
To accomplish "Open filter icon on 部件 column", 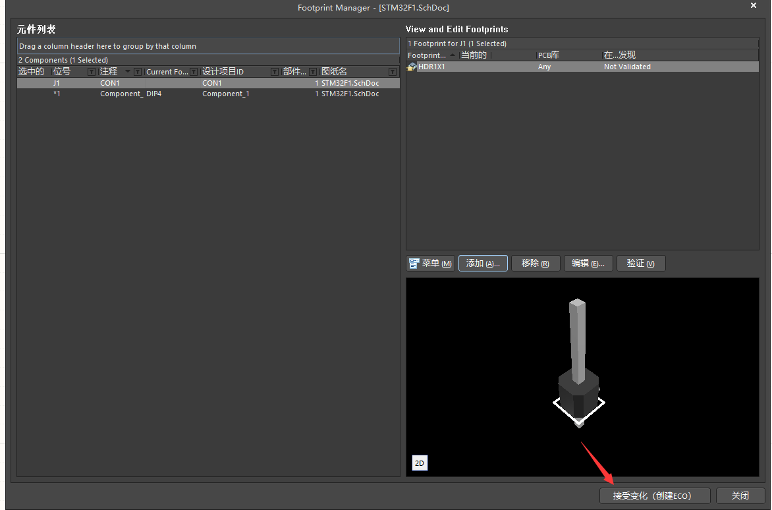I will coord(313,72).
